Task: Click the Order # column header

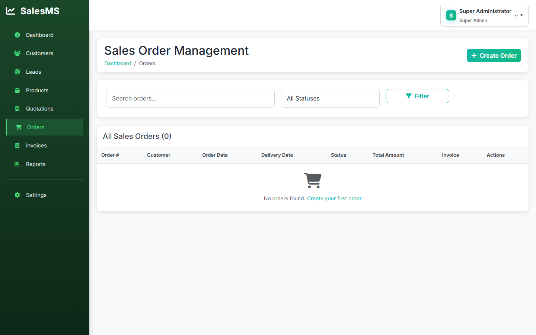Action: pos(110,155)
